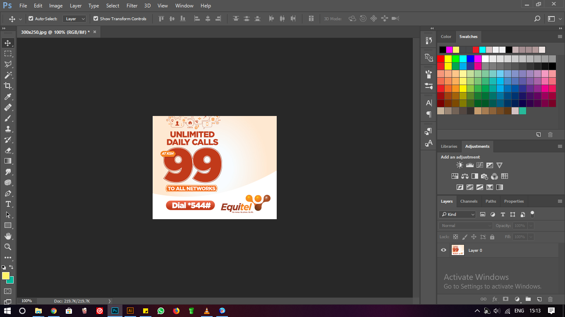Toggle lock all padlock icon
Image resolution: width=565 pixels, height=317 pixels.
tap(492, 237)
